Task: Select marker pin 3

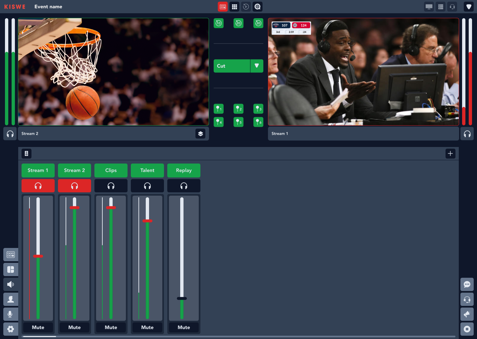Action: point(258,109)
